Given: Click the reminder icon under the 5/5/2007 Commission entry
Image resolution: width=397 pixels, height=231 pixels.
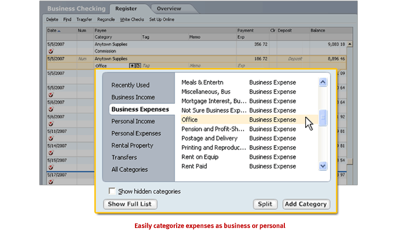Looking at the screenshot, I should point(51,51).
